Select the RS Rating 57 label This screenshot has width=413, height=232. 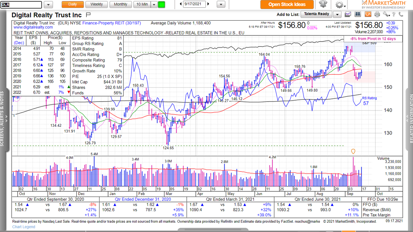[x=369, y=101]
